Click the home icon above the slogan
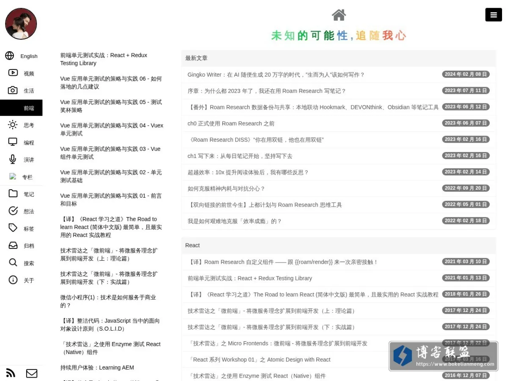Viewport: 508px width, 381px height. (339, 15)
